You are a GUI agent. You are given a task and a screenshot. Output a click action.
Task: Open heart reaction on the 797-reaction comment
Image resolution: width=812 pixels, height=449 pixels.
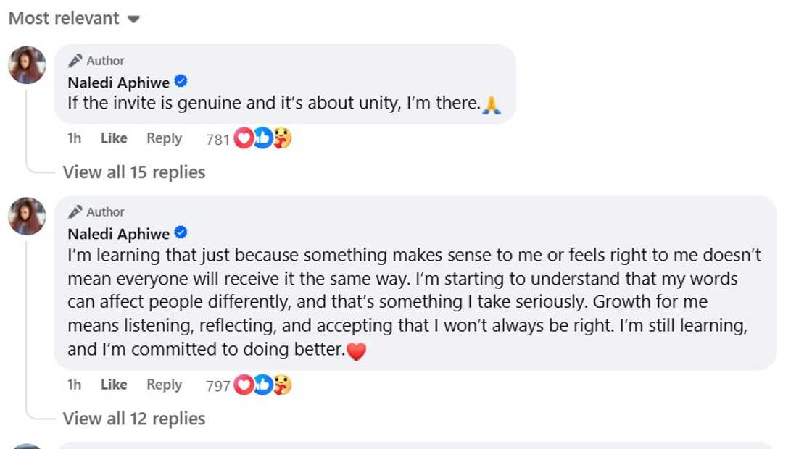coord(243,385)
